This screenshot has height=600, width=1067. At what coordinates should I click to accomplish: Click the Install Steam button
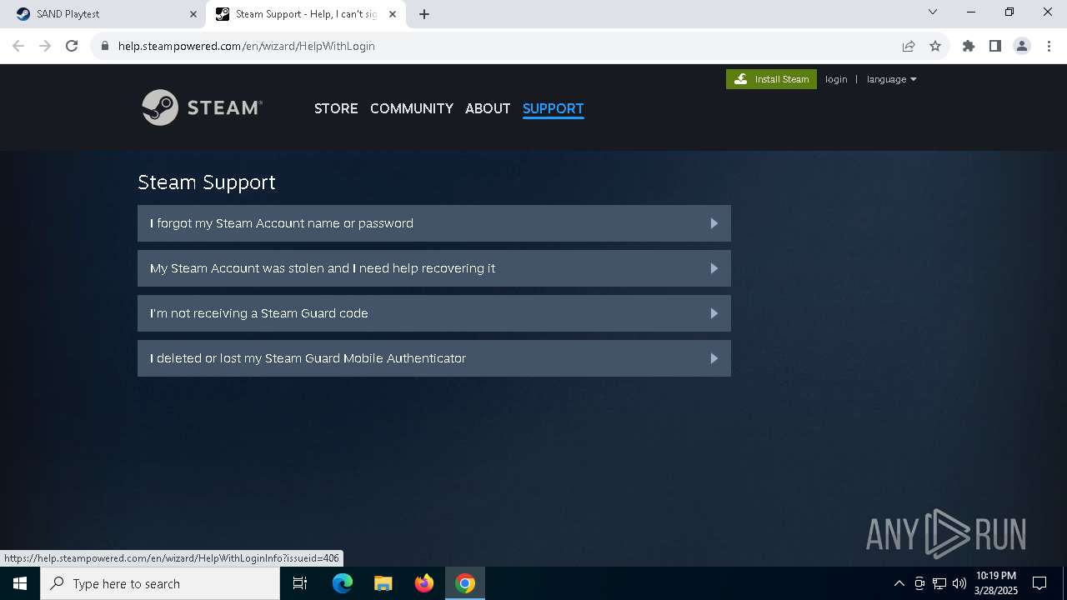771,79
